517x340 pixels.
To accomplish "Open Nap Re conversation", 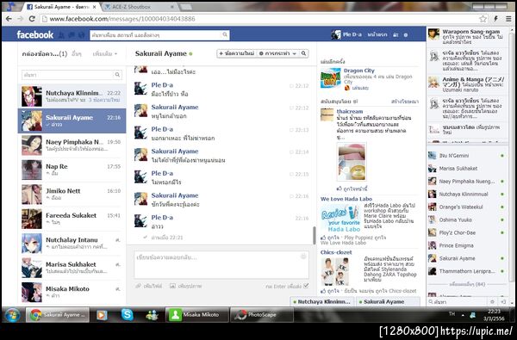I will [72, 170].
